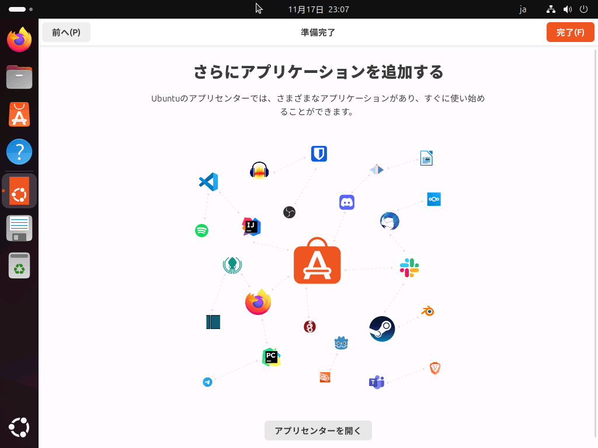This screenshot has height=448, width=598.
Task: Click the Discord icon
Action: click(x=347, y=202)
